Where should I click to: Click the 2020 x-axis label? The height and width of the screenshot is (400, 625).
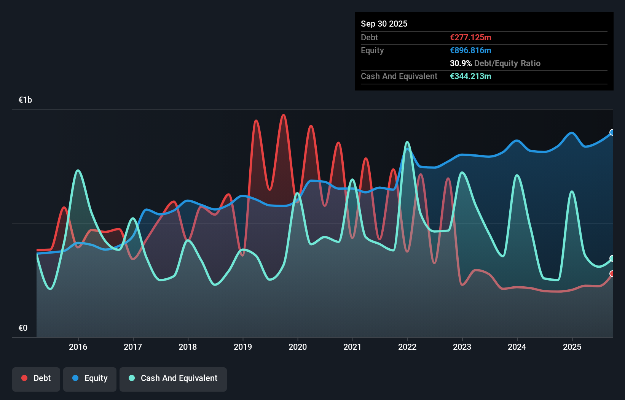coord(298,347)
